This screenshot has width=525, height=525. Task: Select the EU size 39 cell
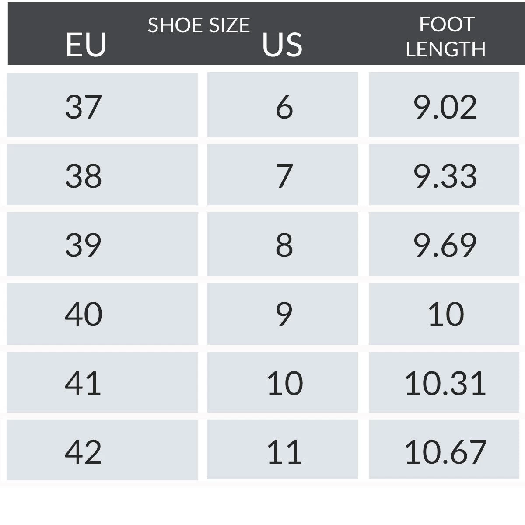point(102,244)
